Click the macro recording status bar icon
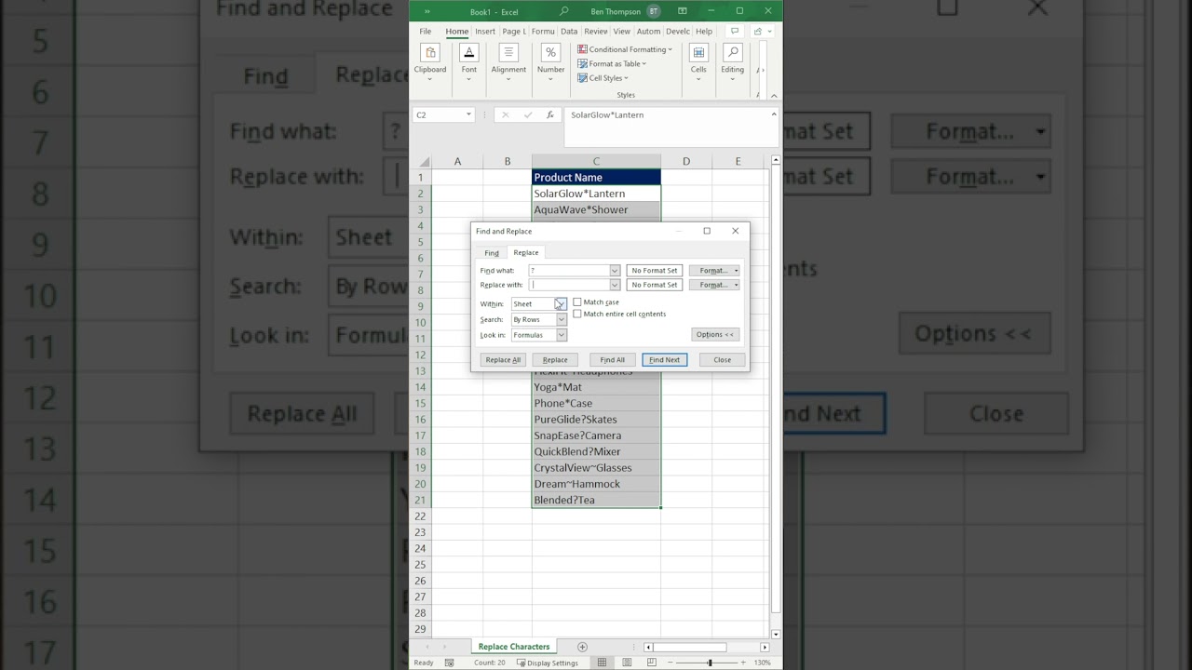The image size is (1192, 670). 450,663
